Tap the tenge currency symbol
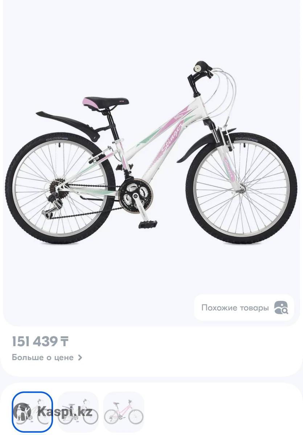Screen dimensions: 303x435 (64, 341)
